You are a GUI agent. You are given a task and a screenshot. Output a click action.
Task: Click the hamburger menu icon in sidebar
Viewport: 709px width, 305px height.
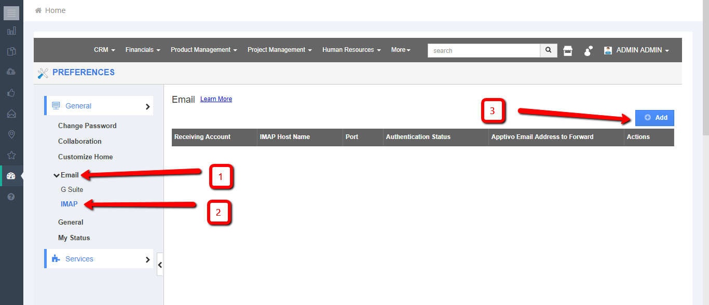[11, 13]
